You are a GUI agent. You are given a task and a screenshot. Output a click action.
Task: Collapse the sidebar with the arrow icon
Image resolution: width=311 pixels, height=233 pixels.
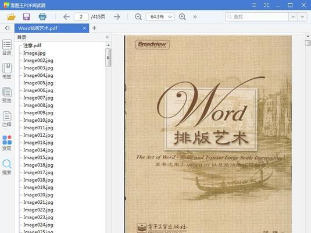[7, 28]
